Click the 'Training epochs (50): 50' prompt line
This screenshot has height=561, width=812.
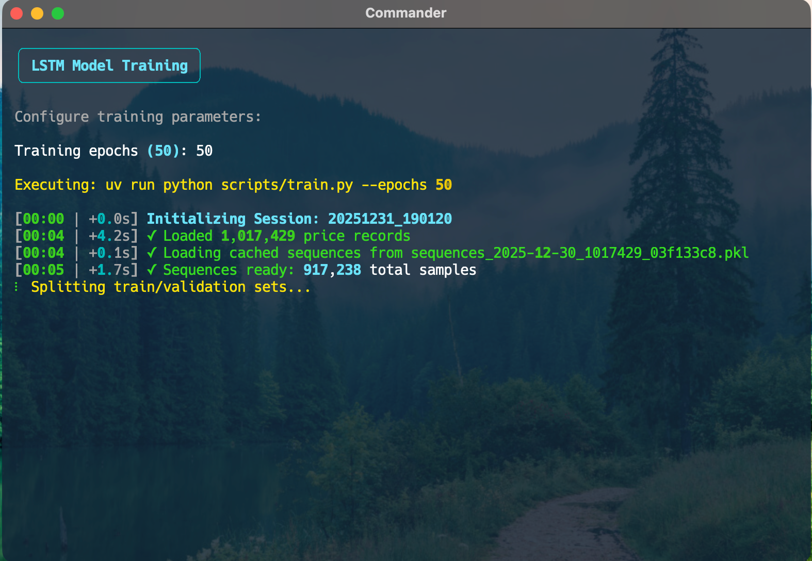click(x=113, y=151)
